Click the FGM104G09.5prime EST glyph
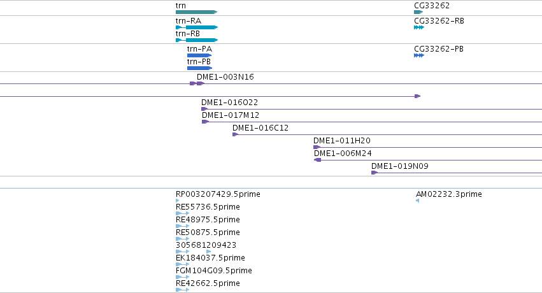Viewport: 542px width, 293px height. pyautogui.click(x=183, y=277)
